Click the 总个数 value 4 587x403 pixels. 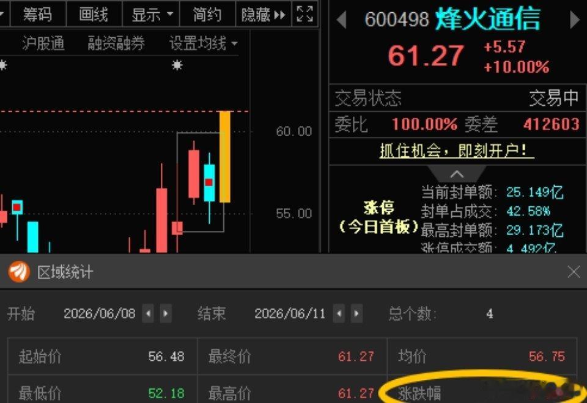(490, 314)
